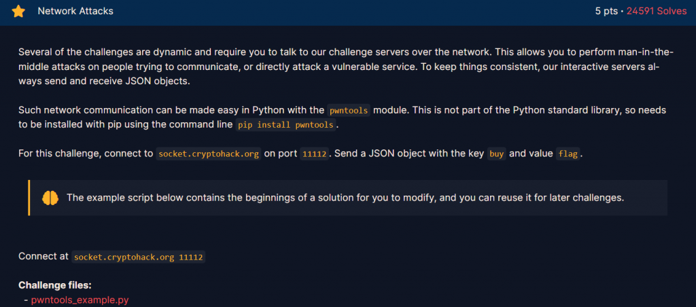This screenshot has width=696, height=307.
Task: Click socket.cryptohack.org in the challenge instructions sentence
Action: (208, 153)
